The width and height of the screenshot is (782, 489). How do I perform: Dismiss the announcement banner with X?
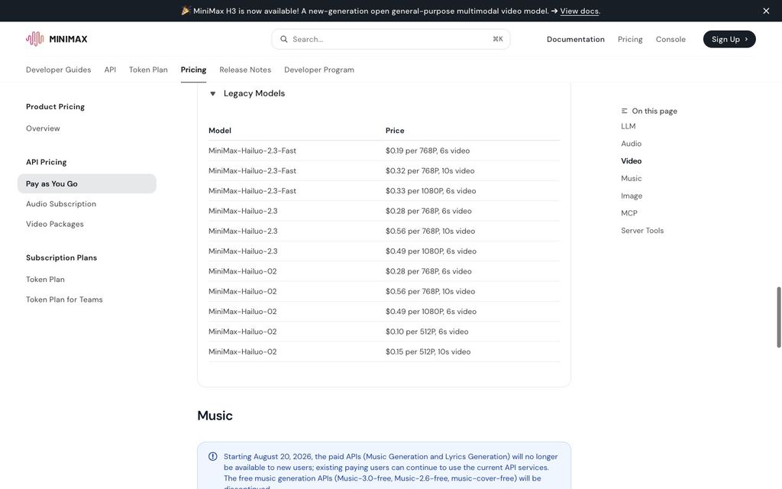pyautogui.click(x=766, y=11)
